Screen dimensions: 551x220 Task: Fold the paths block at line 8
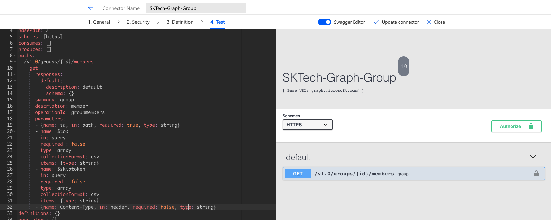coord(15,56)
